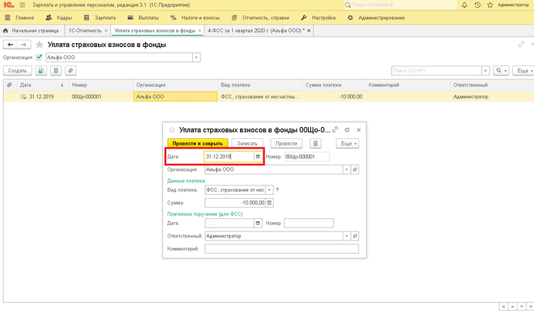The width and height of the screenshot is (534, 313).
Task: Open calendar picker for the document date field
Action: coord(258,157)
